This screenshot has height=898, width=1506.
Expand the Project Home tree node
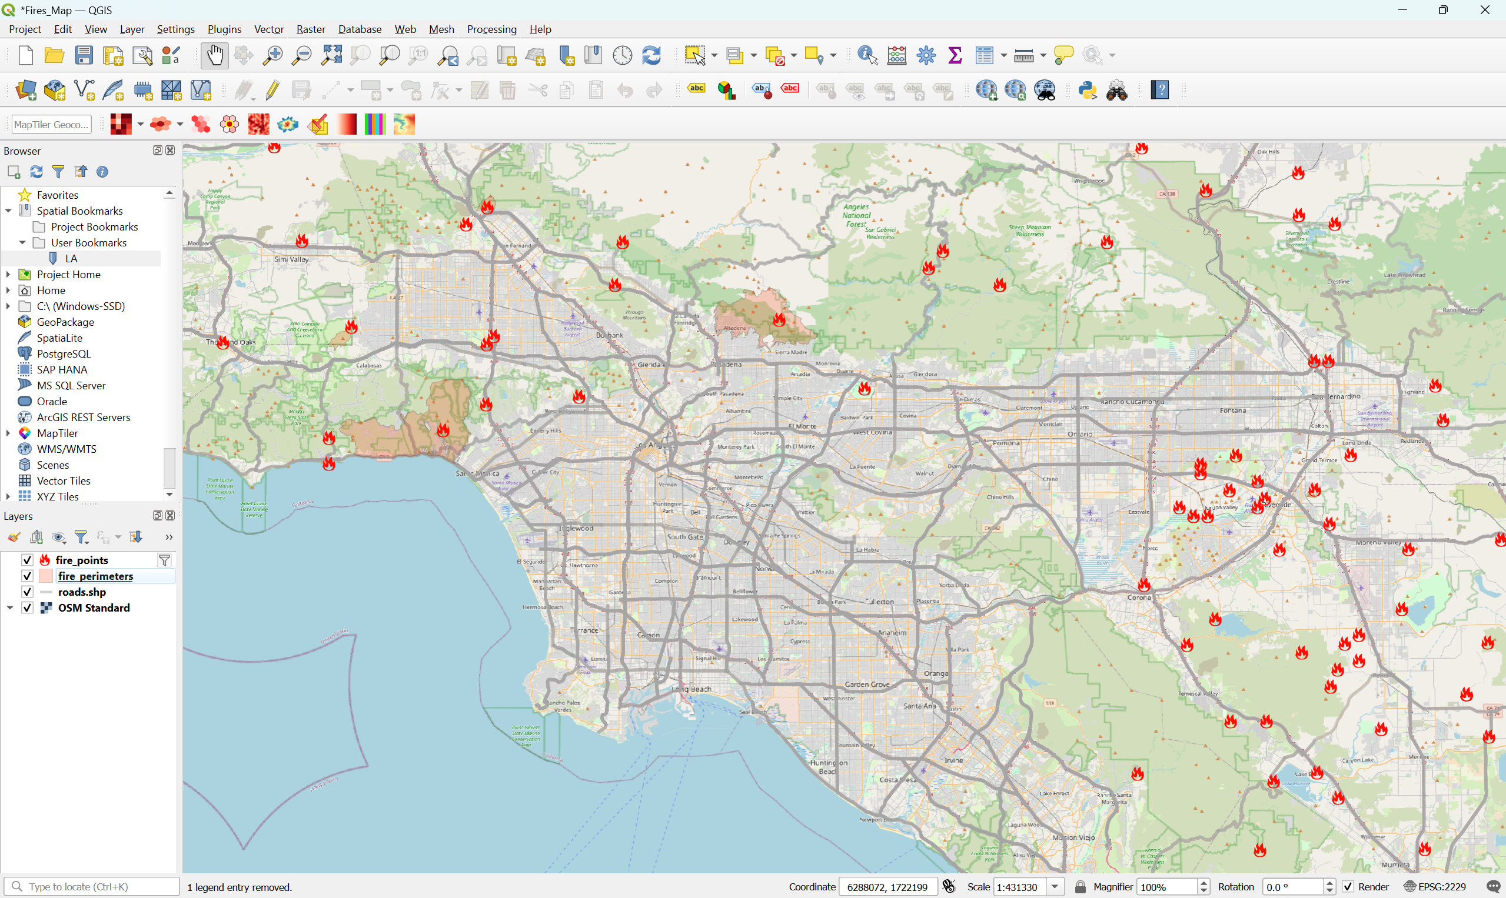(x=8, y=274)
